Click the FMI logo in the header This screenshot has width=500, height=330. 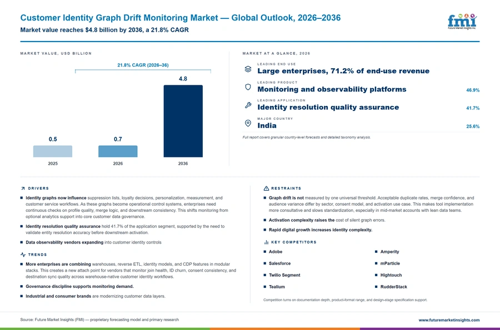point(462,22)
